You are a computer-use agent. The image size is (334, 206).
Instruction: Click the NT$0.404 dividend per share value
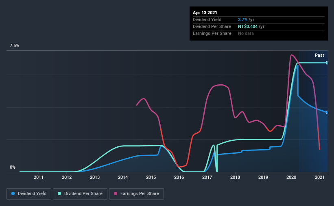[248, 26]
